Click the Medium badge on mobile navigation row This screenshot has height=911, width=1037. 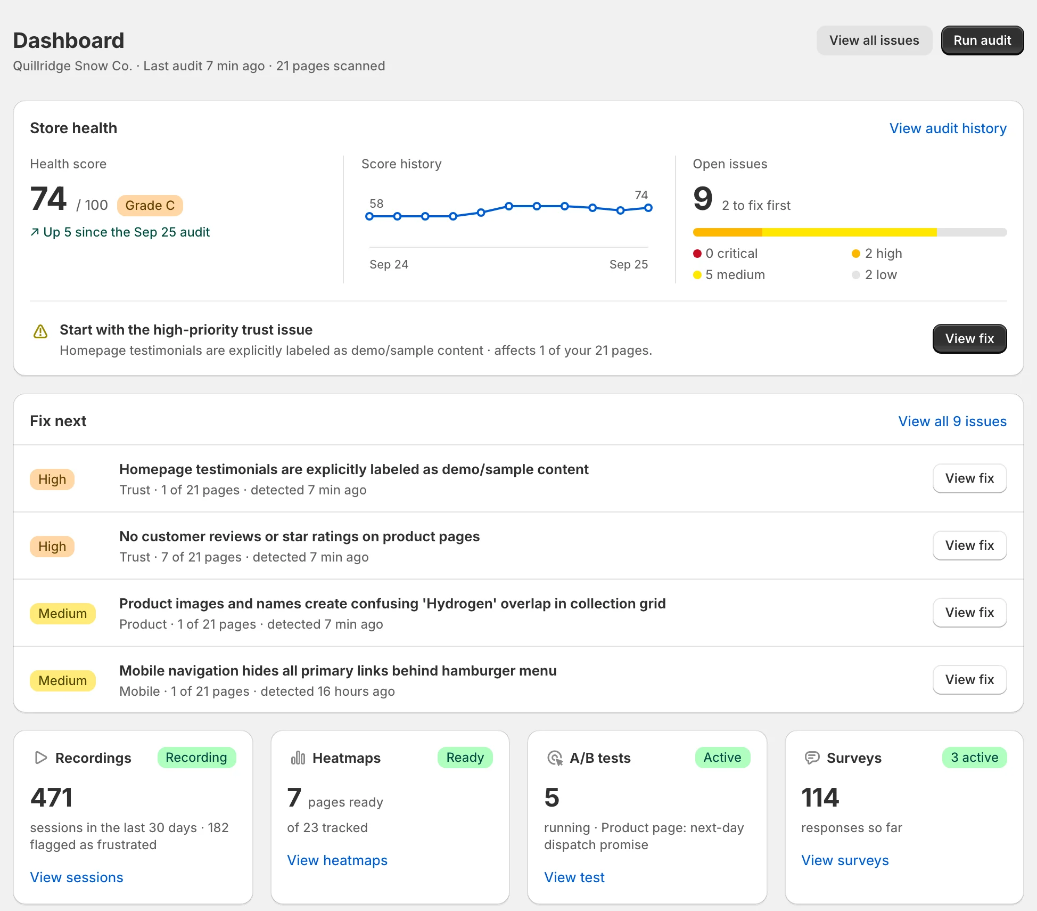(x=63, y=681)
